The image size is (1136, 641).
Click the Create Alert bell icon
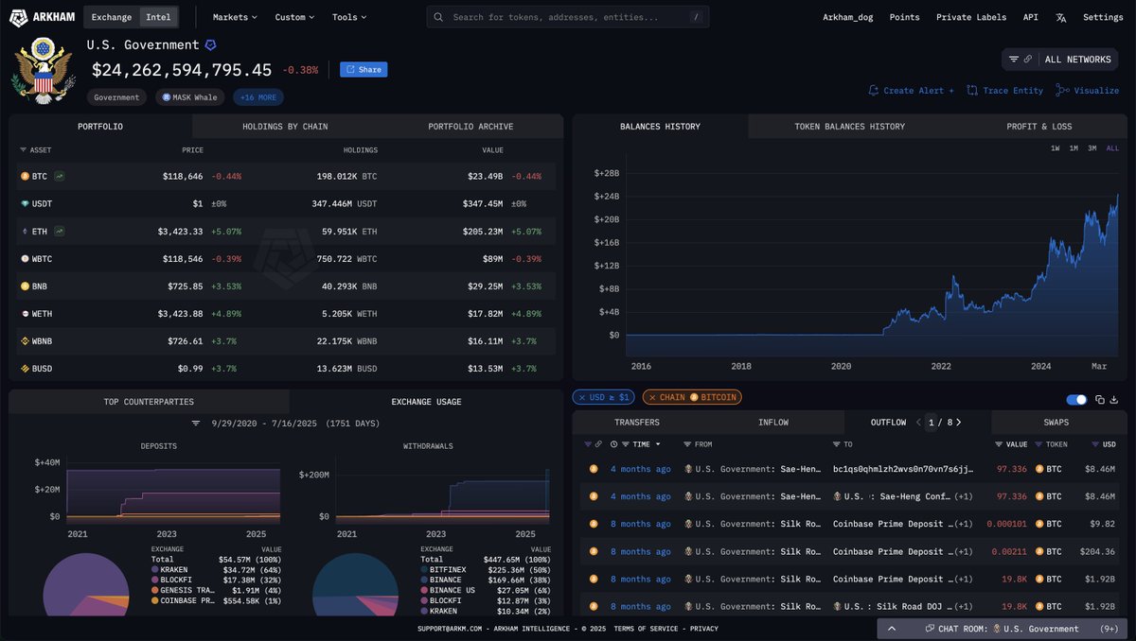[874, 91]
